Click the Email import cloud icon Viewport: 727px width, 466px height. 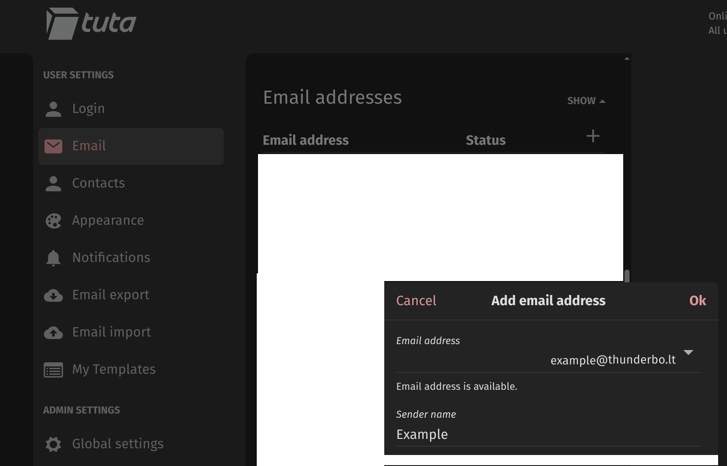pyautogui.click(x=53, y=332)
